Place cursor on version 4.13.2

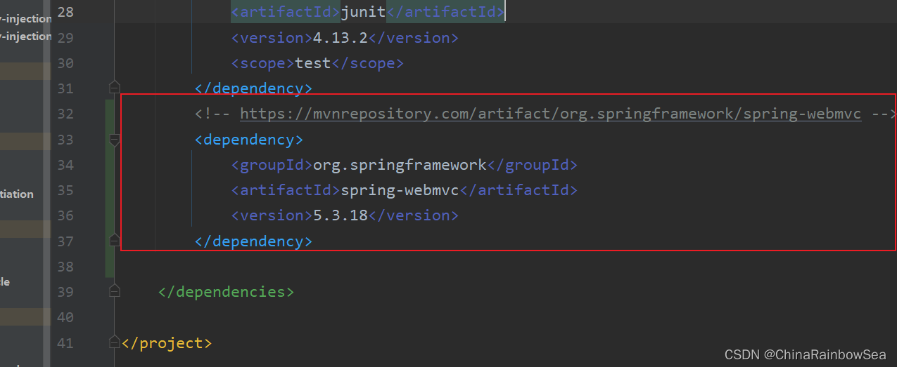coord(341,38)
